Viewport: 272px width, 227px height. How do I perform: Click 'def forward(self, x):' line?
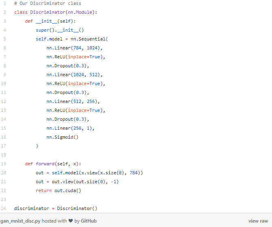click(x=53, y=164)
